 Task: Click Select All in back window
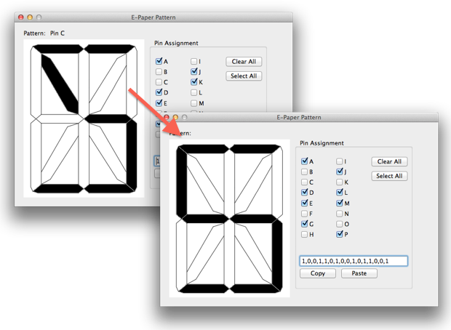pyautogui.click(x=244, y=76)
